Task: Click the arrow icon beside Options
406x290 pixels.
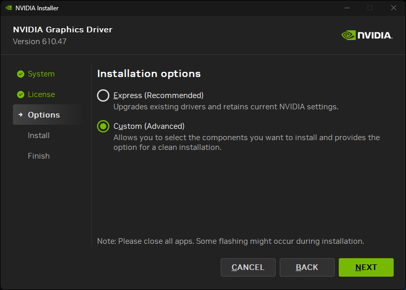Action: (x=21, y=114)
